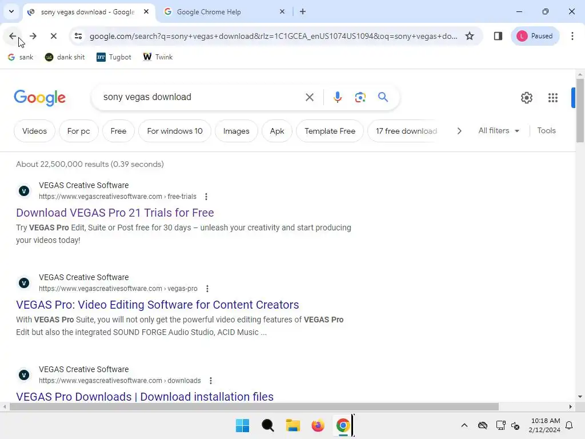Open the Tugbot bookmark
585x439 pixels.
114,57
